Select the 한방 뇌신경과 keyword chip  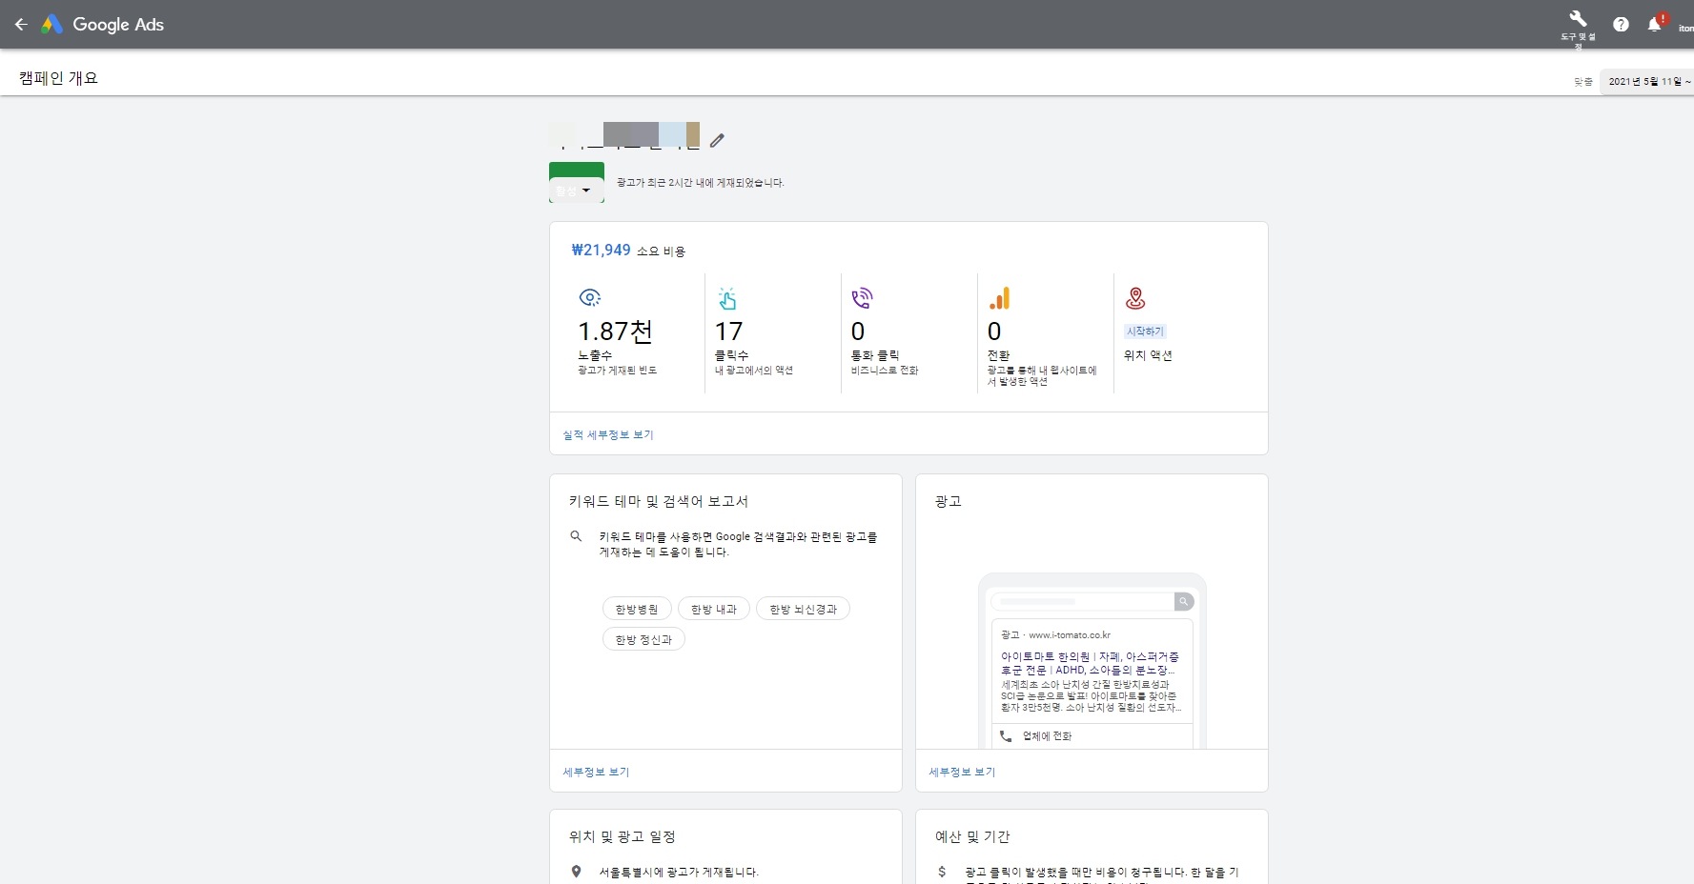(x=803, y=610)
